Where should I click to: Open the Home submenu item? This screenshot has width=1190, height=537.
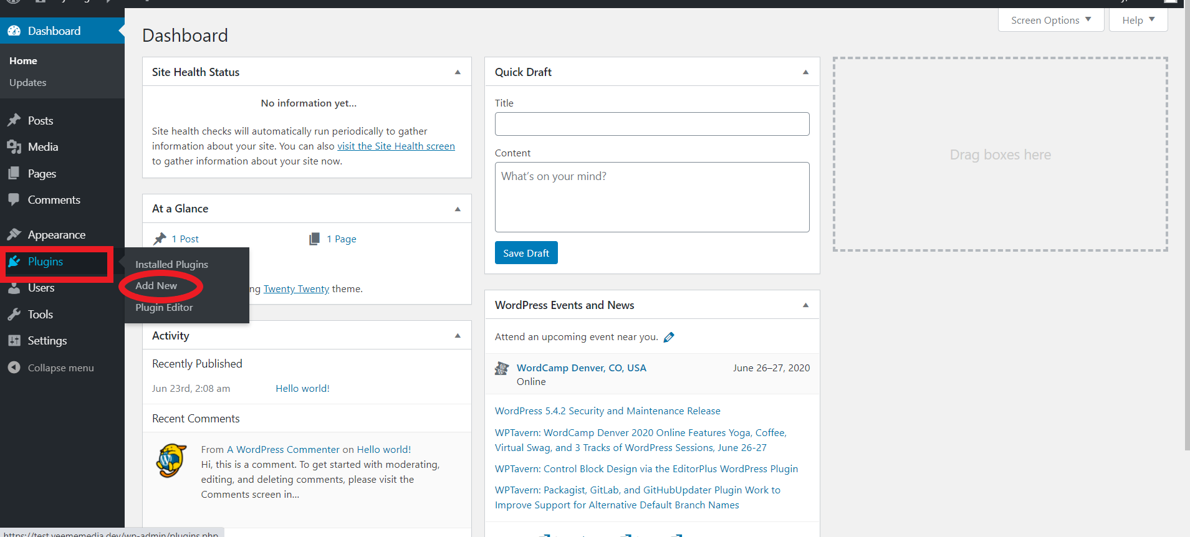click(x=23, y=60)
